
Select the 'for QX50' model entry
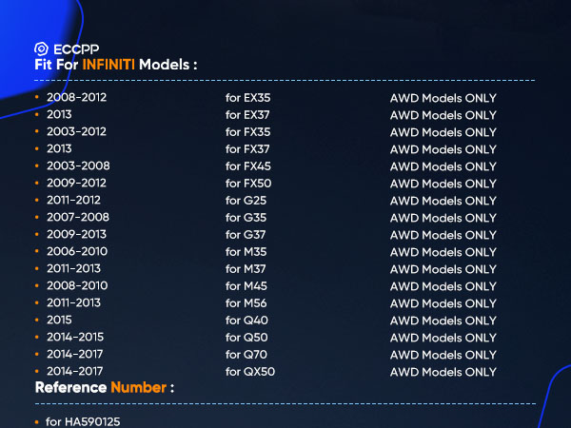(249, 372)
